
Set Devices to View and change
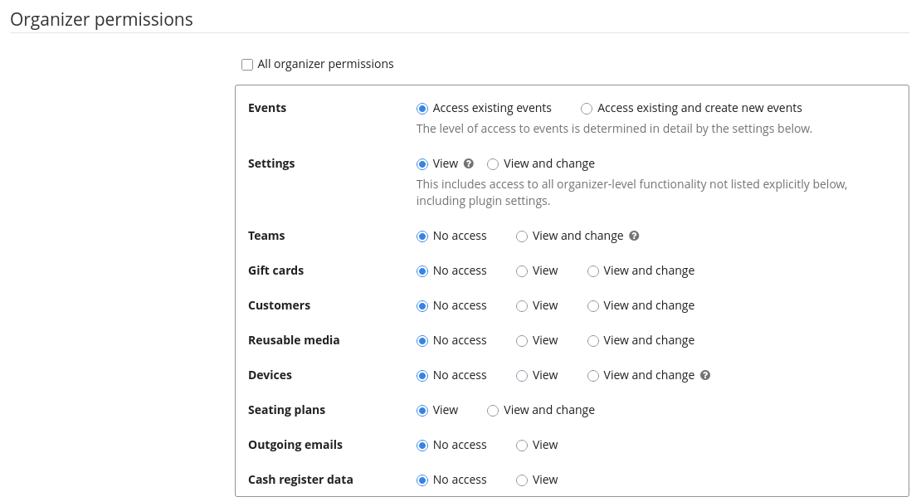tap(593, 376)
